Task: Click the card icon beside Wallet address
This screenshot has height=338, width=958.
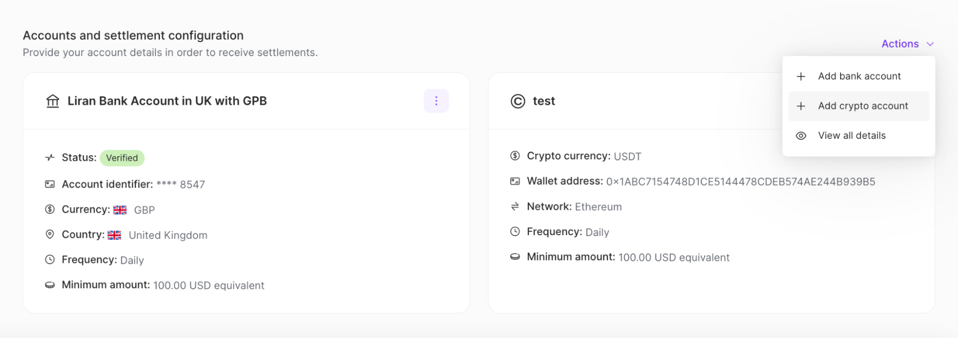Action: (x=515, y=180)
